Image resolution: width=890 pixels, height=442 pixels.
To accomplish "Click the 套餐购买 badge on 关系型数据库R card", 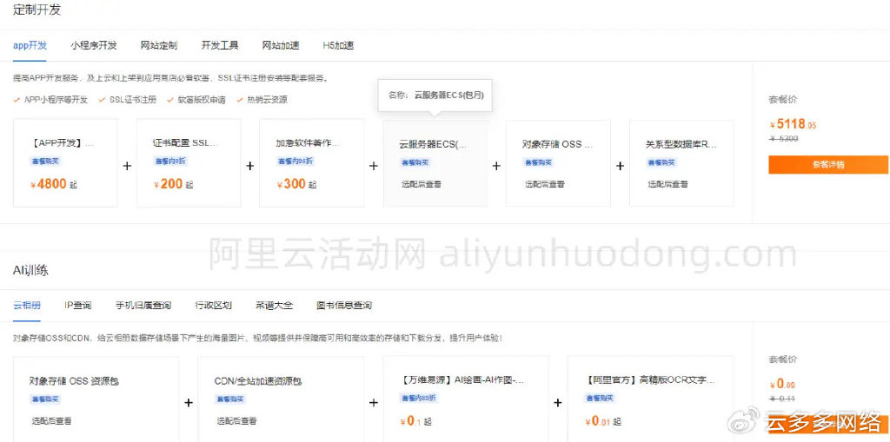I will (661, 162).
